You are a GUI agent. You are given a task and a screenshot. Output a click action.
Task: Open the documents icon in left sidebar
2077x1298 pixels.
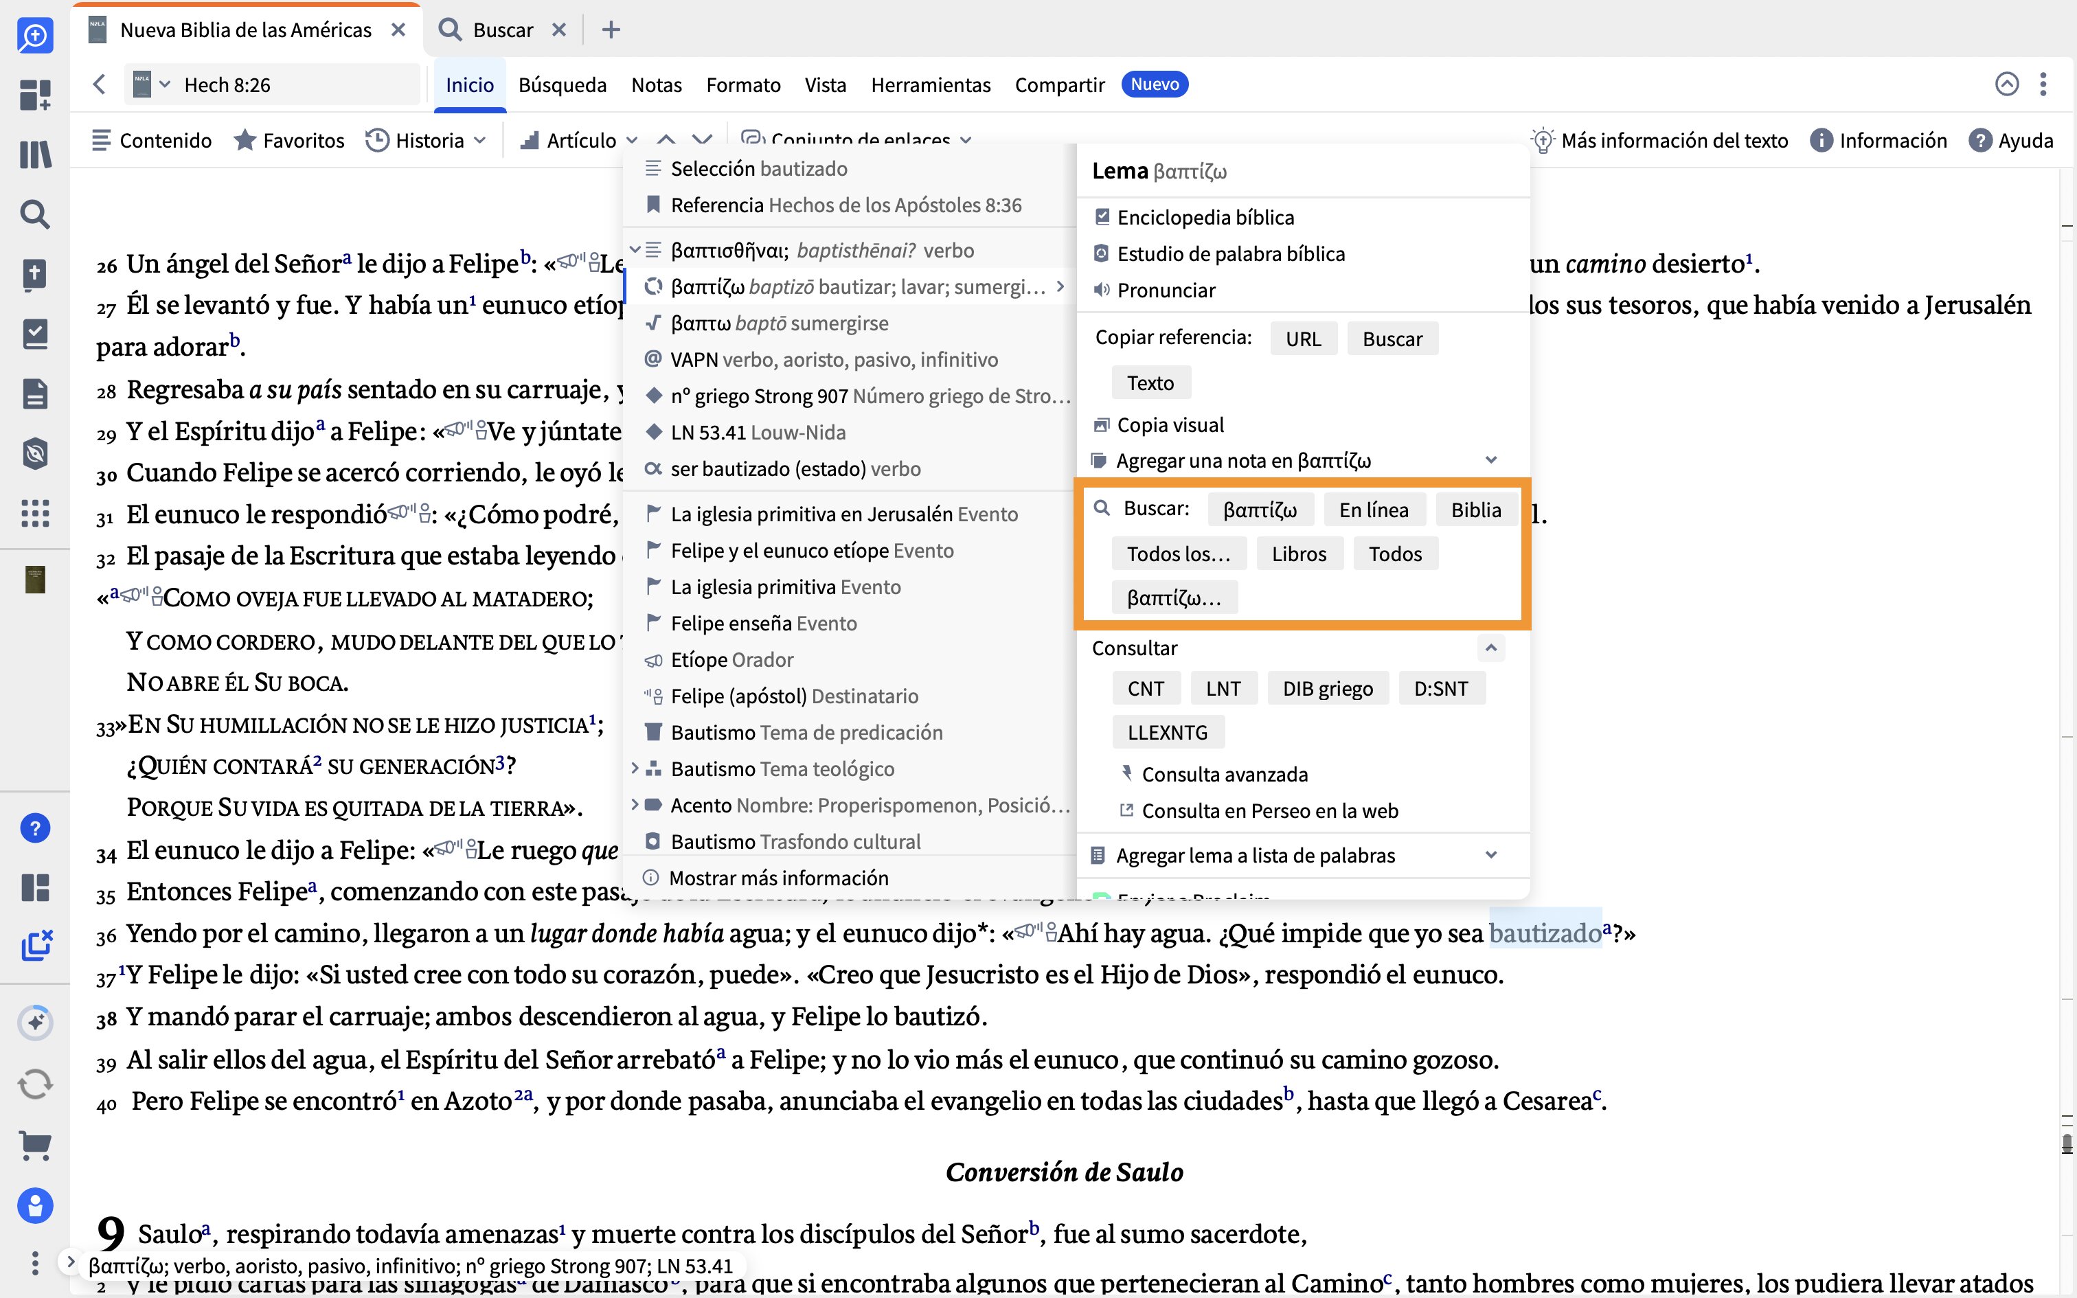tap(35, 394)
